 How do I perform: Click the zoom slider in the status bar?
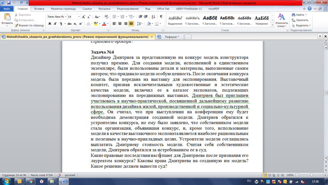point(312,175)
